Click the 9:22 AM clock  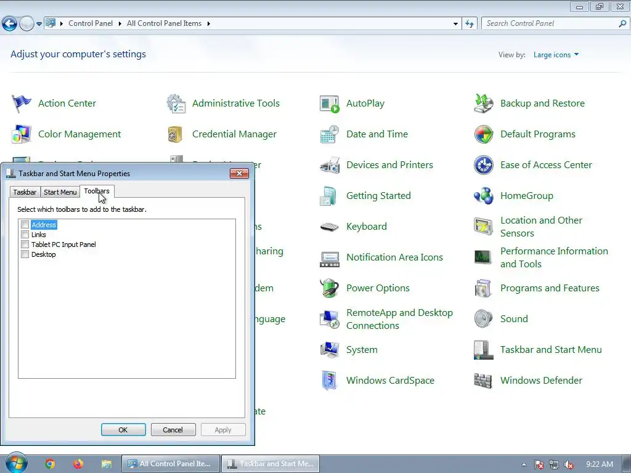(x=599, y=464)
